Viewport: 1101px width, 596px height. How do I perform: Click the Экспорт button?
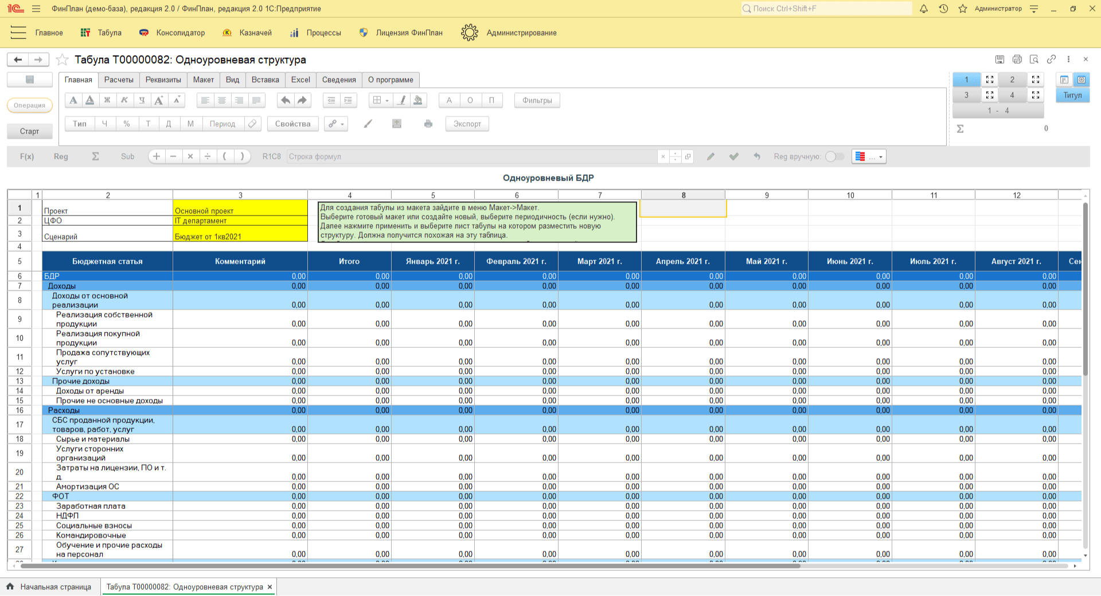coord(467,124)
